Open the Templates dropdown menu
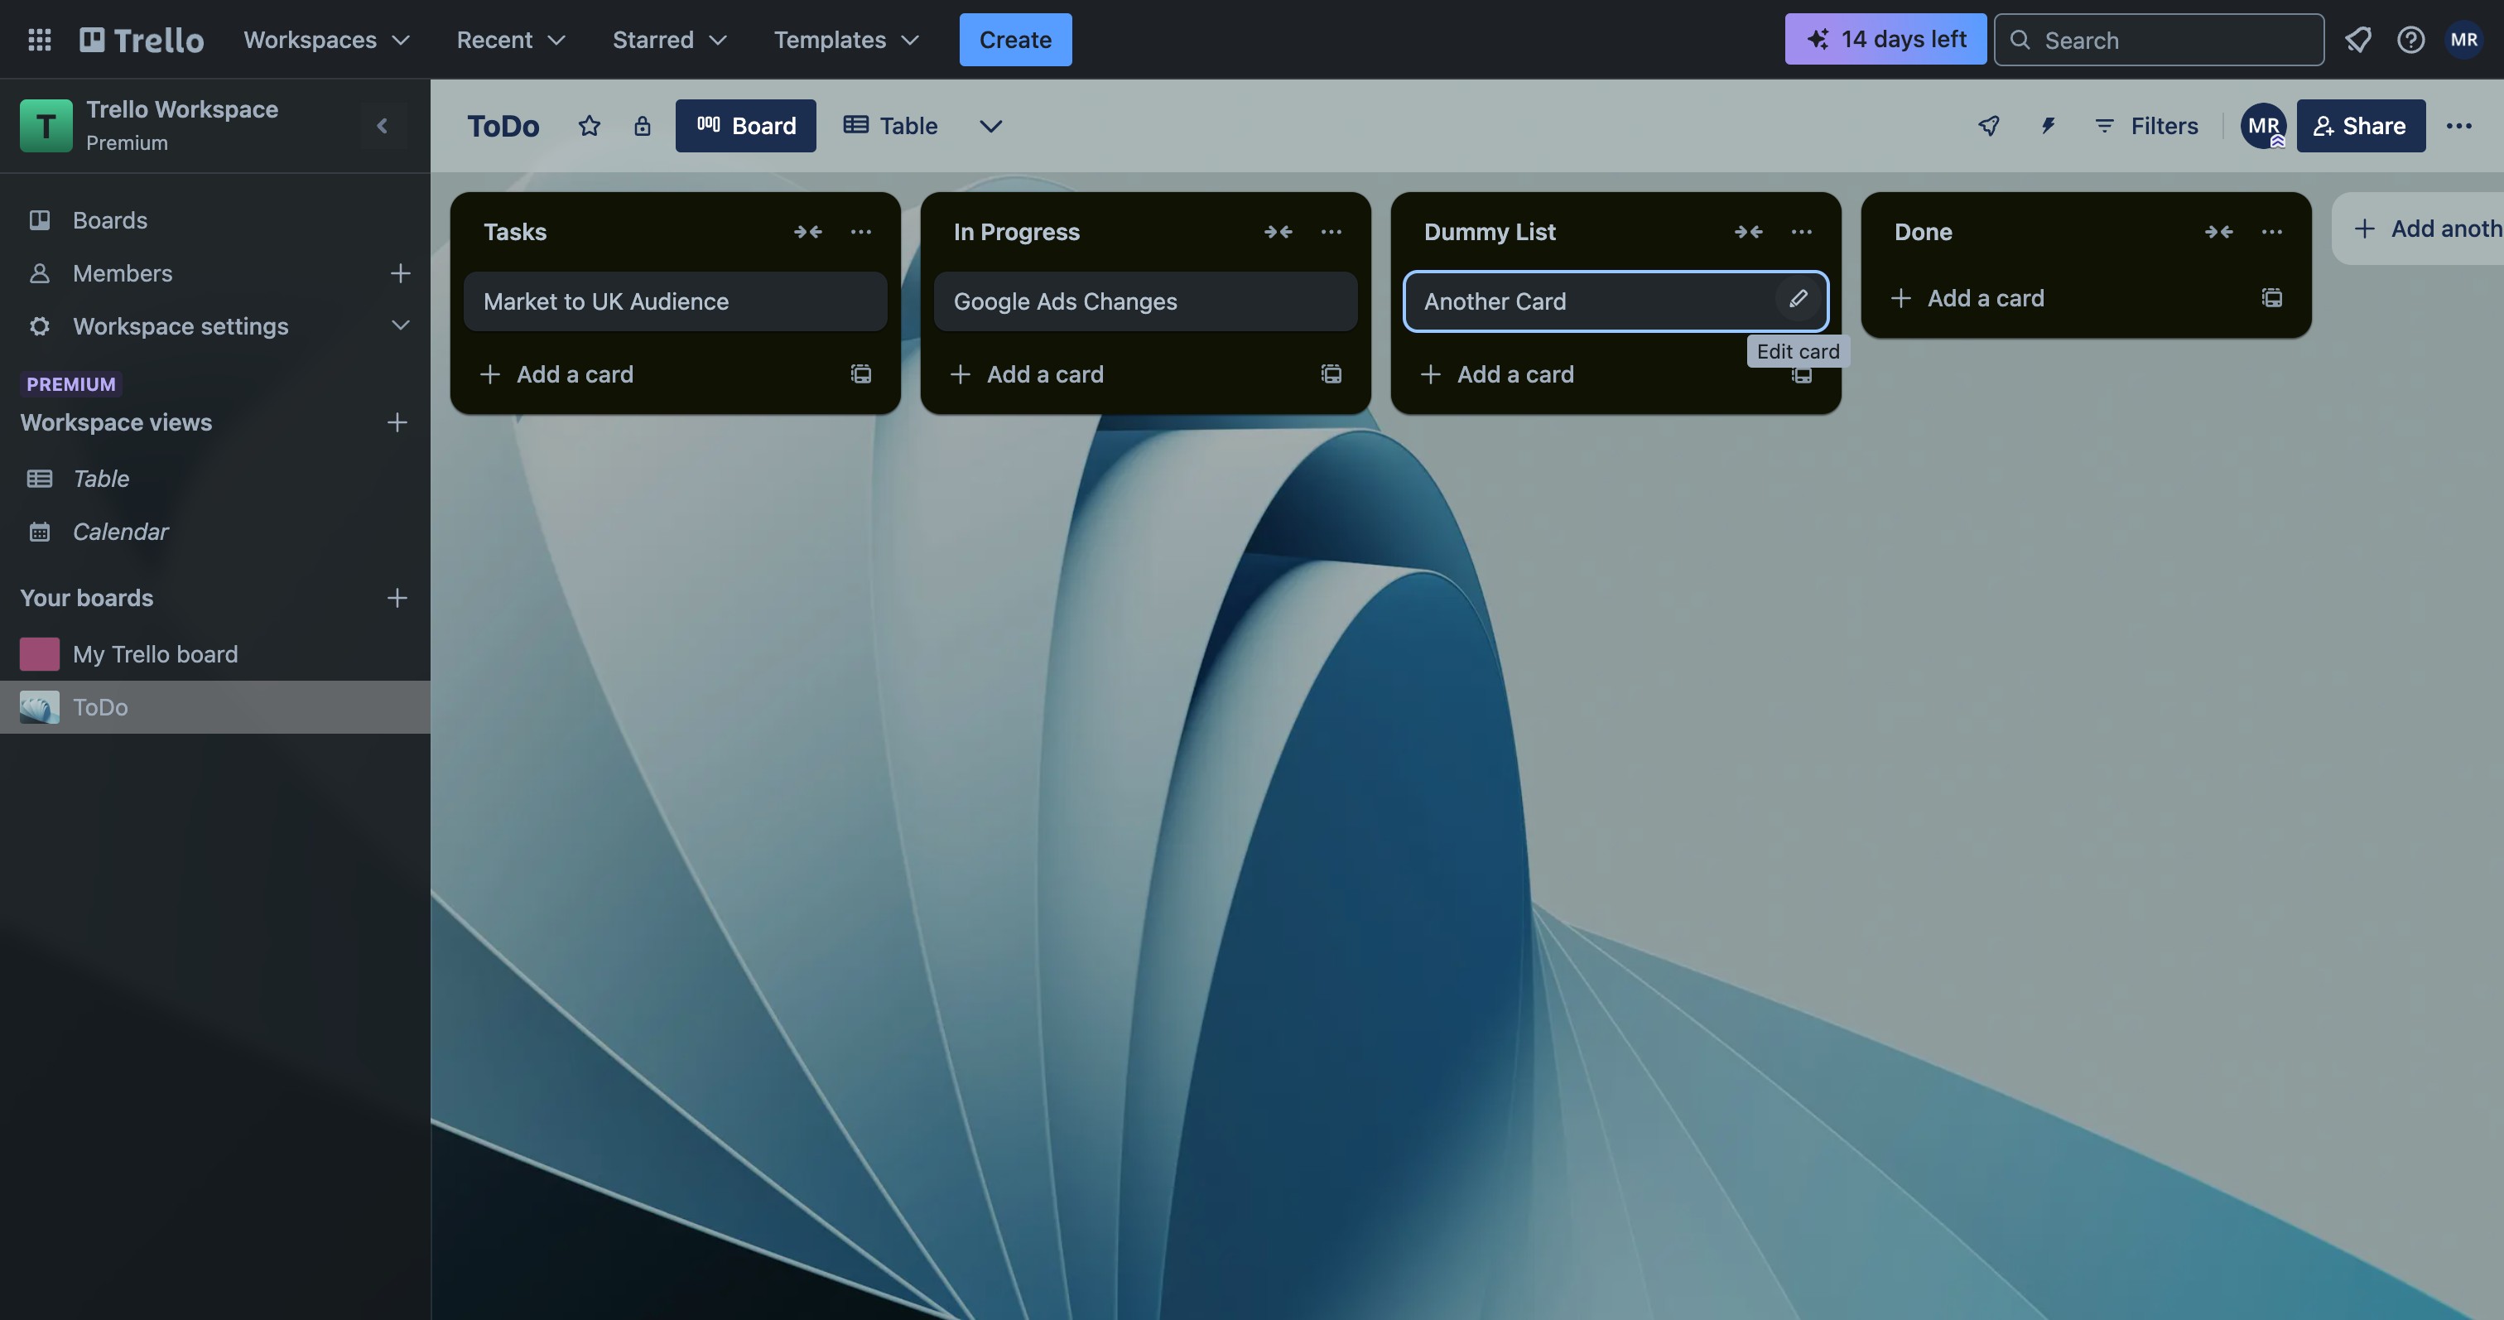2504x1320 pixels. pos(845,40)
